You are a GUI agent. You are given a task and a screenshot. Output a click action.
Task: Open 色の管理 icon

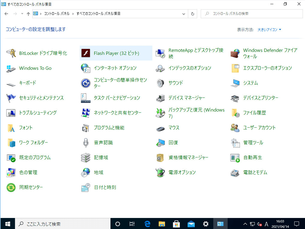(x=11, y=172)
